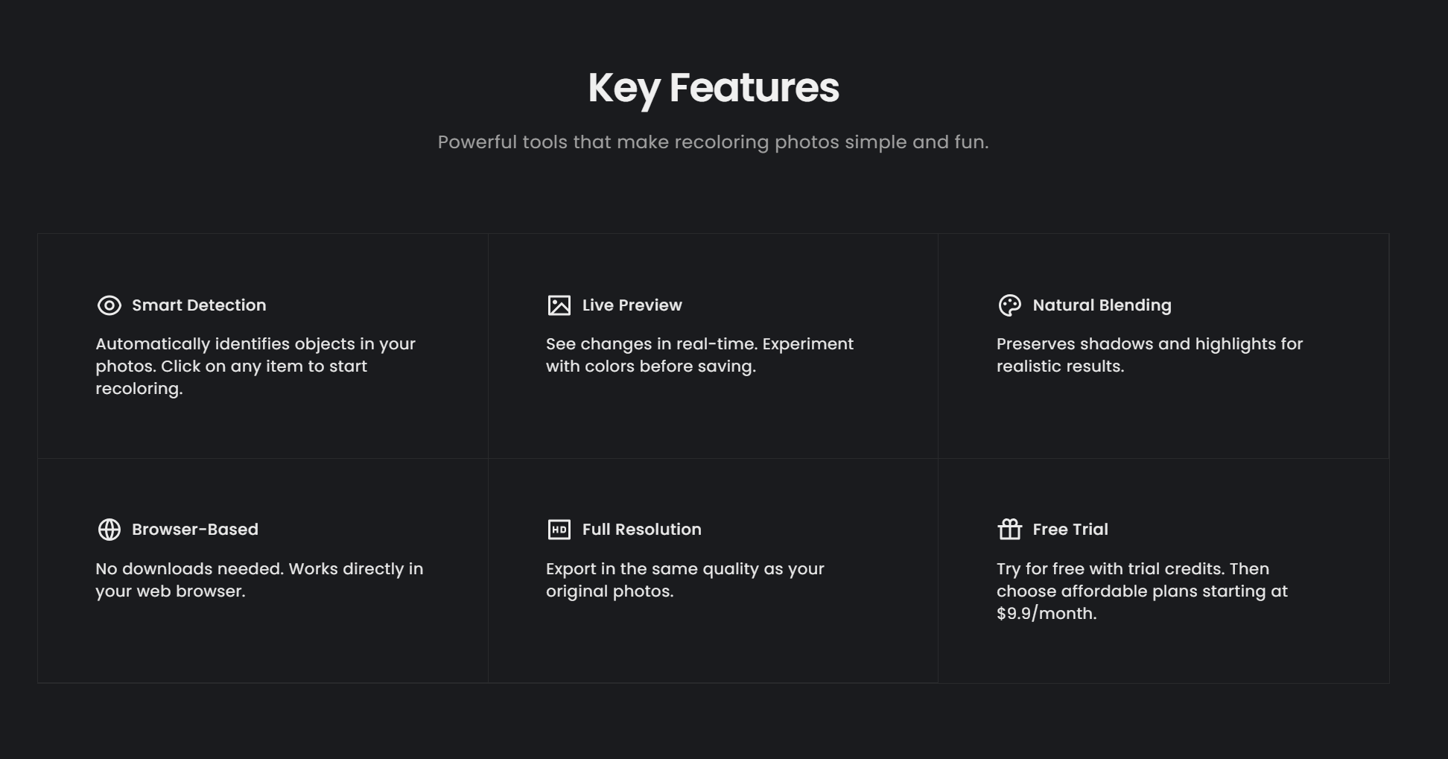Click the Free Trial feature title
This screenshot has width=1448, height=759.
pos(1070,530)
